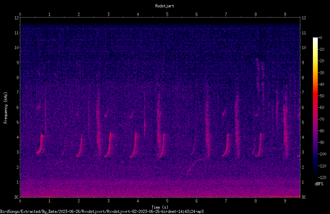Click the -100 label on the dBFS scale

(322, 154)
